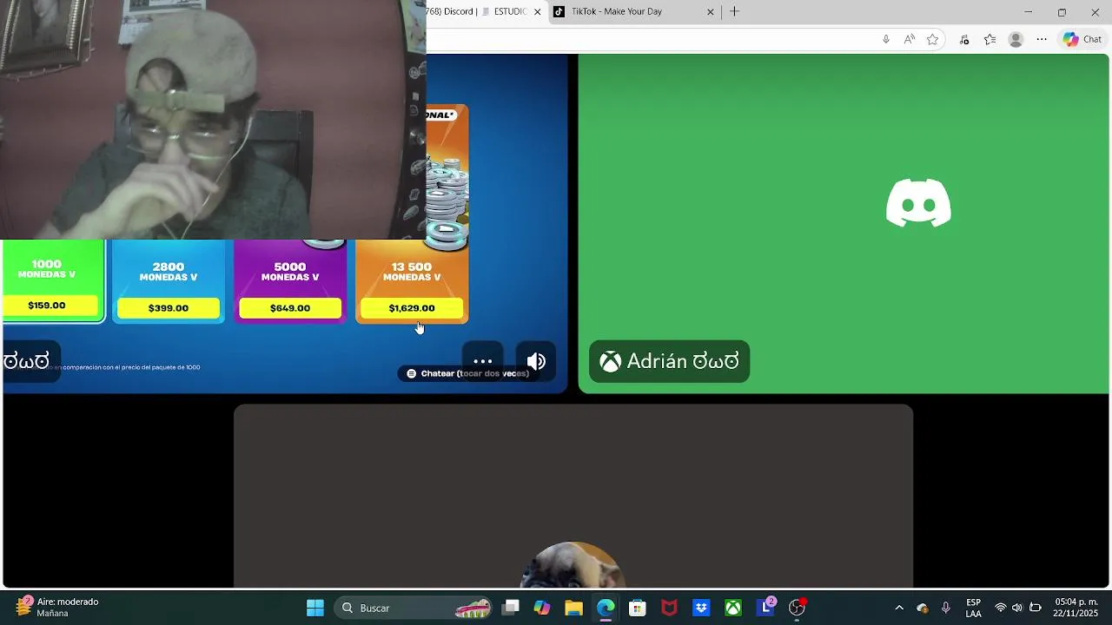The height and width of the screenshot is (625, 1112).
Task: Click the Discord logo on green tile
Action: click(x=918, y=203)
